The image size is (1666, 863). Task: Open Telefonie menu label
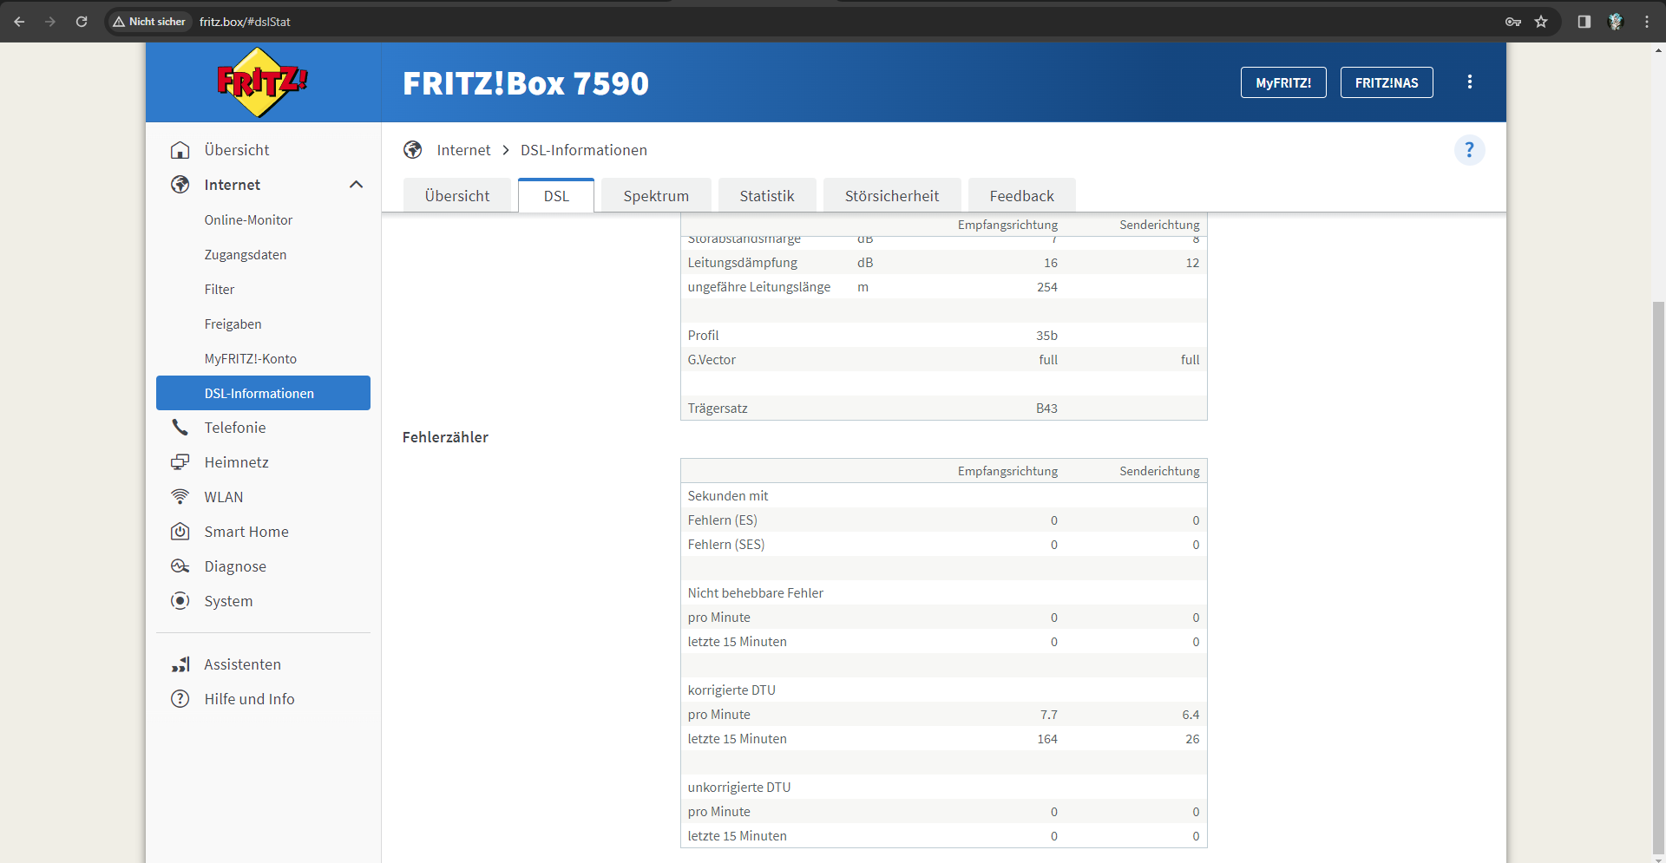[x=235, y=428]
